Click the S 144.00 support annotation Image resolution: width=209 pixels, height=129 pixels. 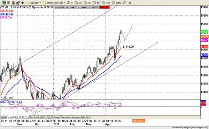pos(128,47)
